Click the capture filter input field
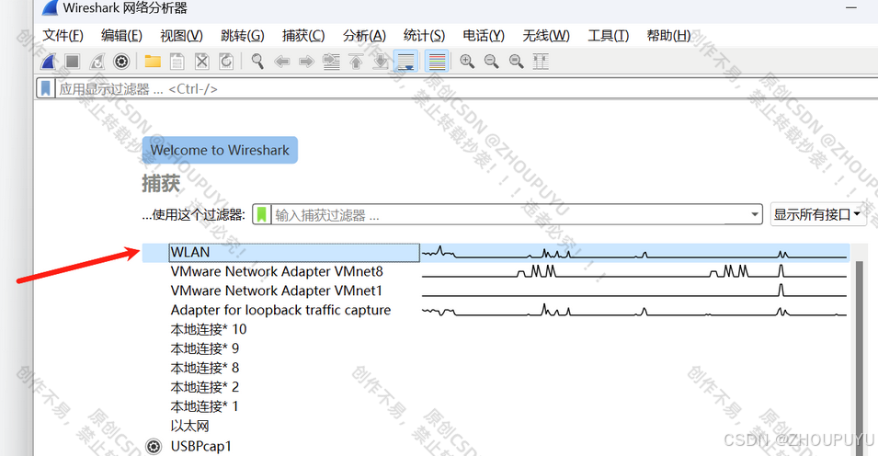The height and width of the screenshot is (456, 878). (509, 214)
